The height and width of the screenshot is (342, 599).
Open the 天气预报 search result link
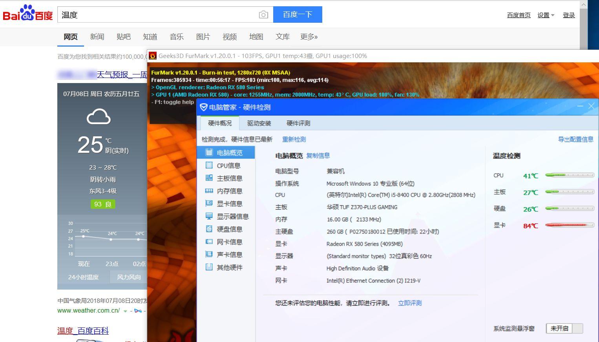pyautogui.click(x=122, y=74)
